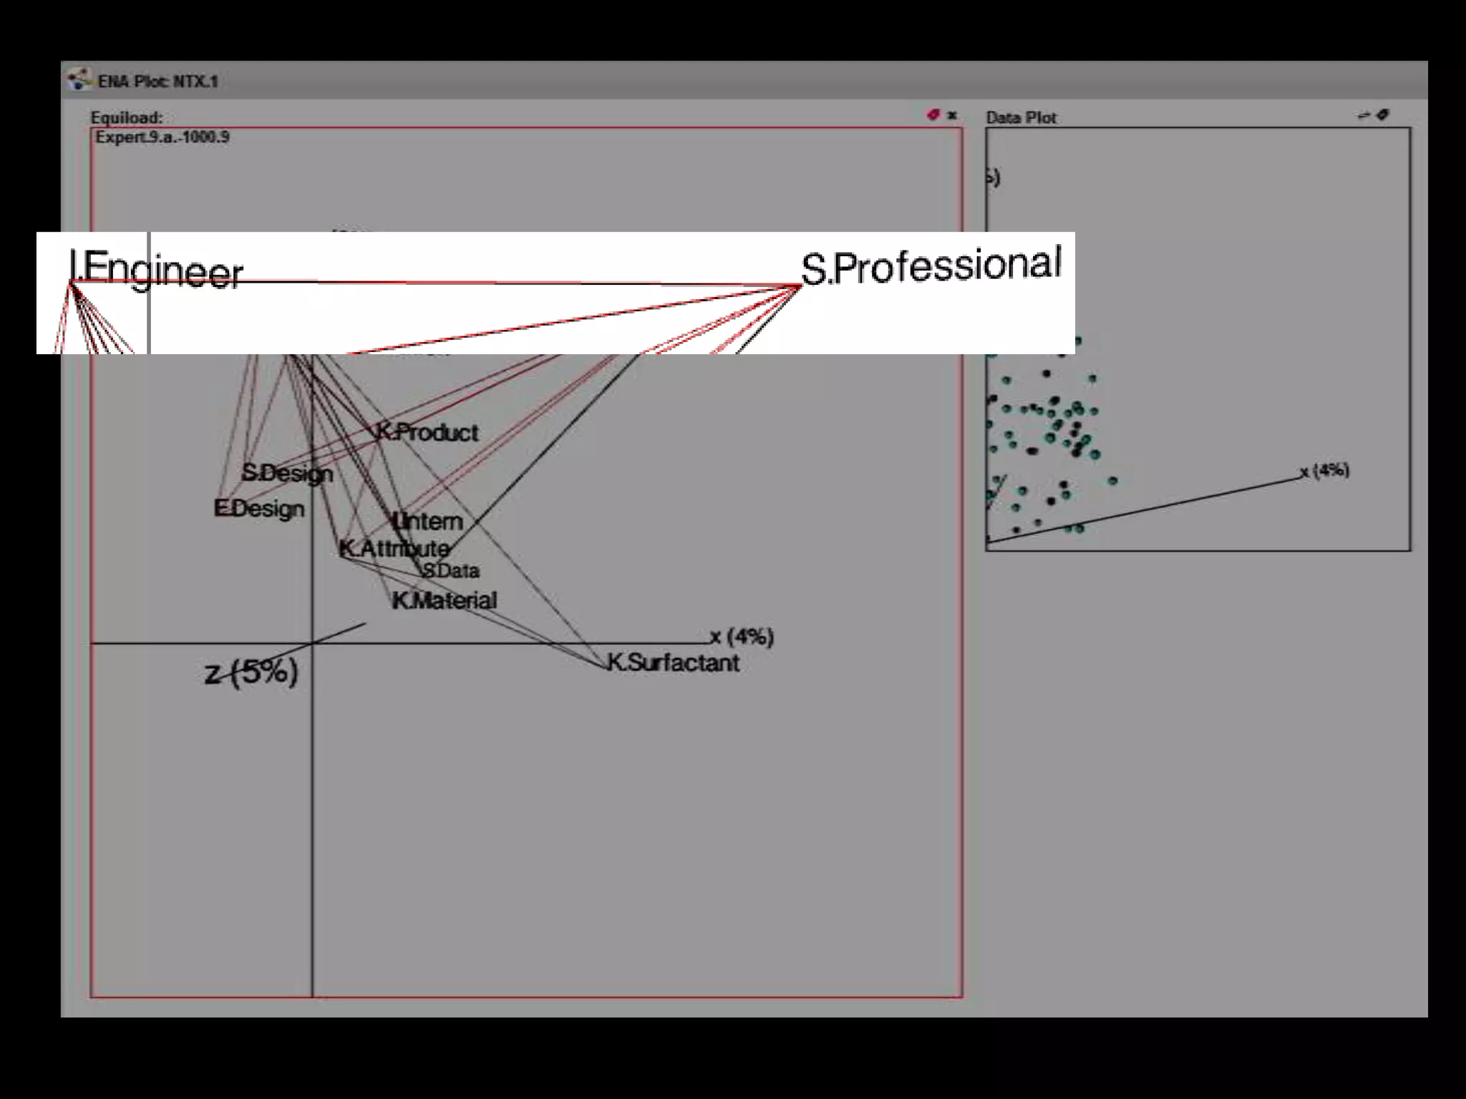
Task: Click the S.Design node label
Action: tap(287, 473)
